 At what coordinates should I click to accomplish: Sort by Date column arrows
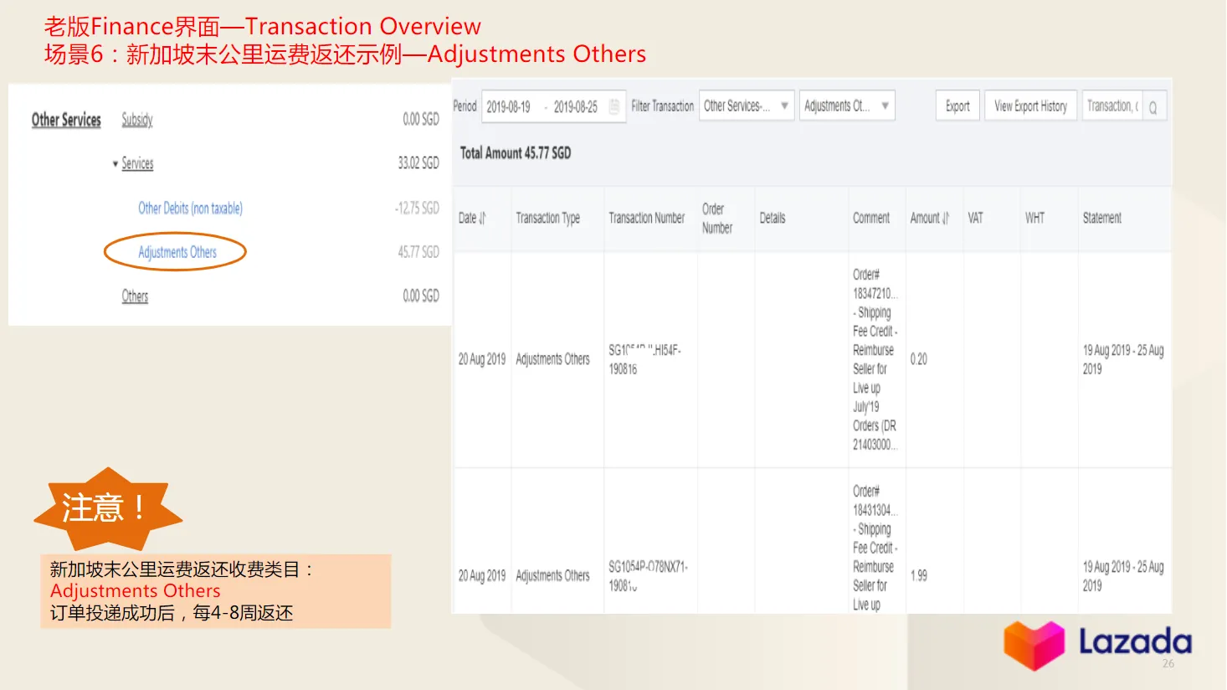click(x=482, y=219)
